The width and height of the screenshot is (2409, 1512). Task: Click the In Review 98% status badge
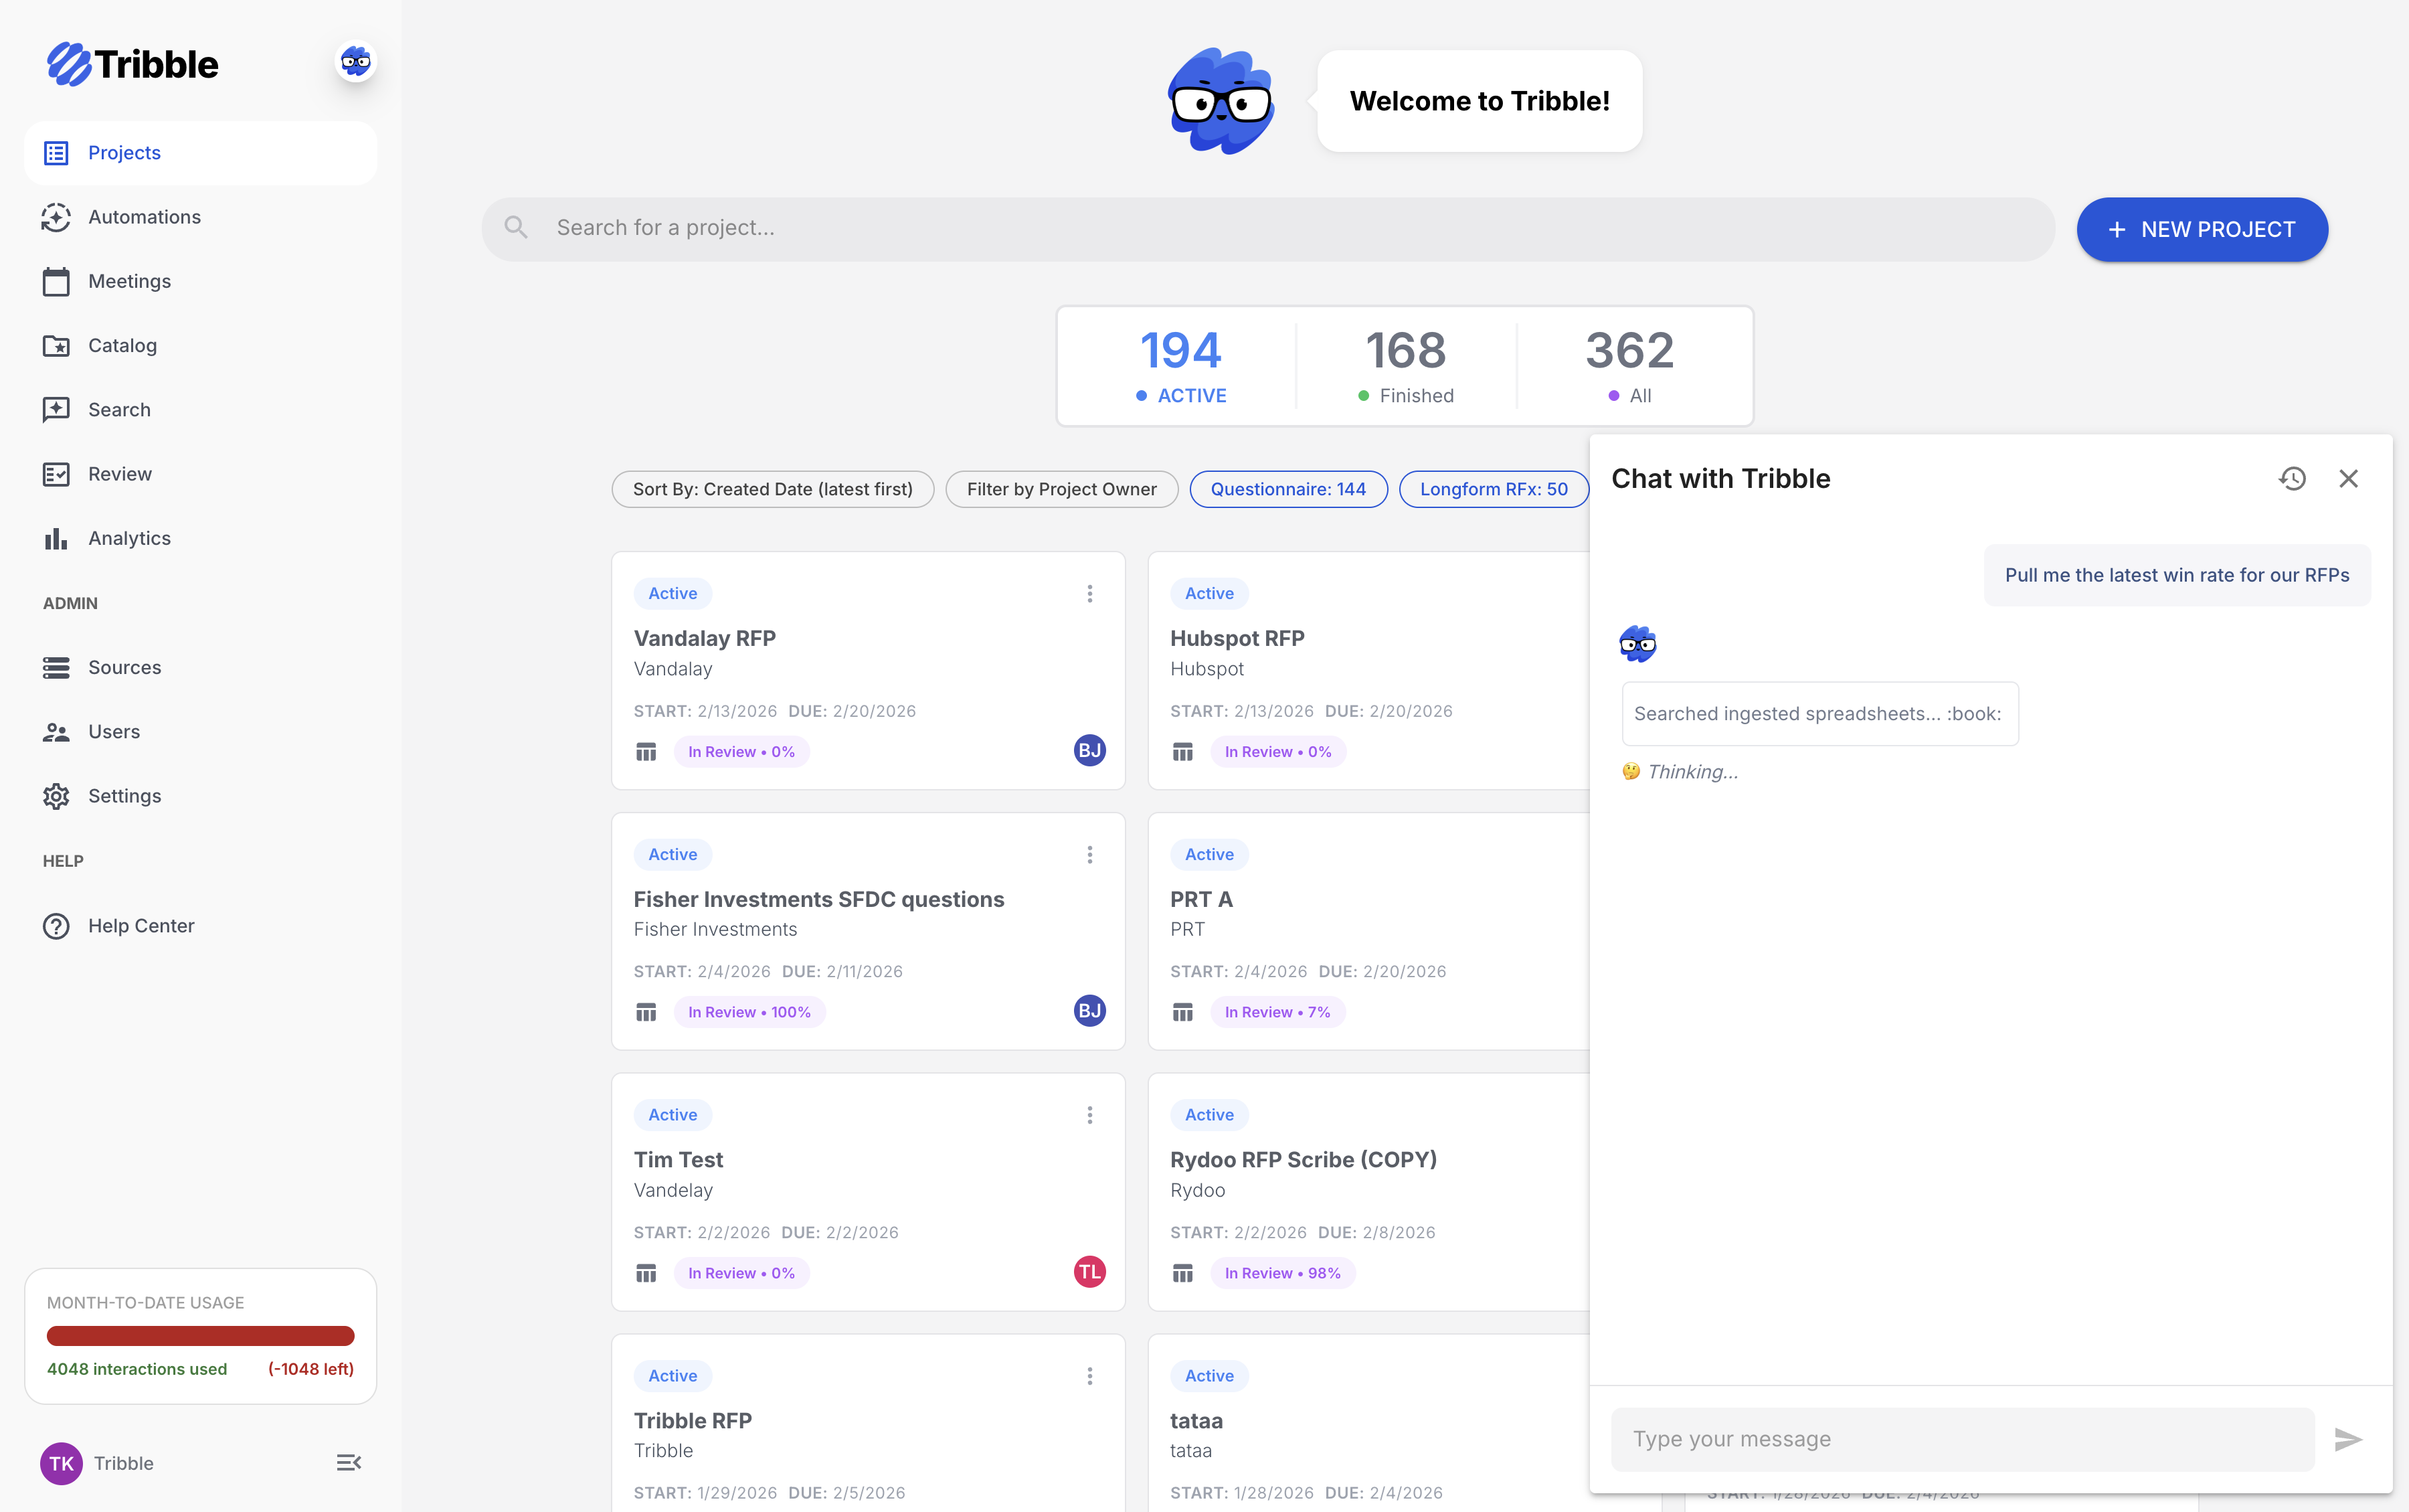1283,1274
